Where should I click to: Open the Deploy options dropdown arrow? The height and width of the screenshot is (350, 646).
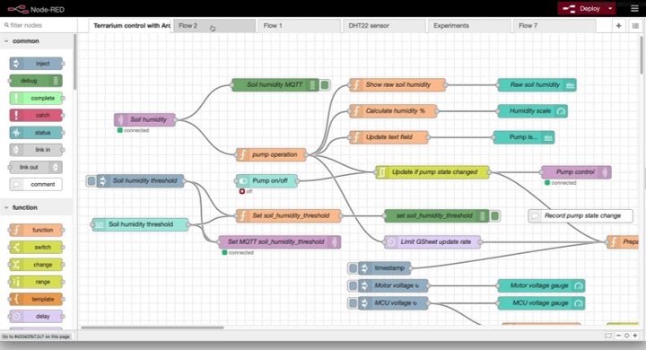coord(610,9)
